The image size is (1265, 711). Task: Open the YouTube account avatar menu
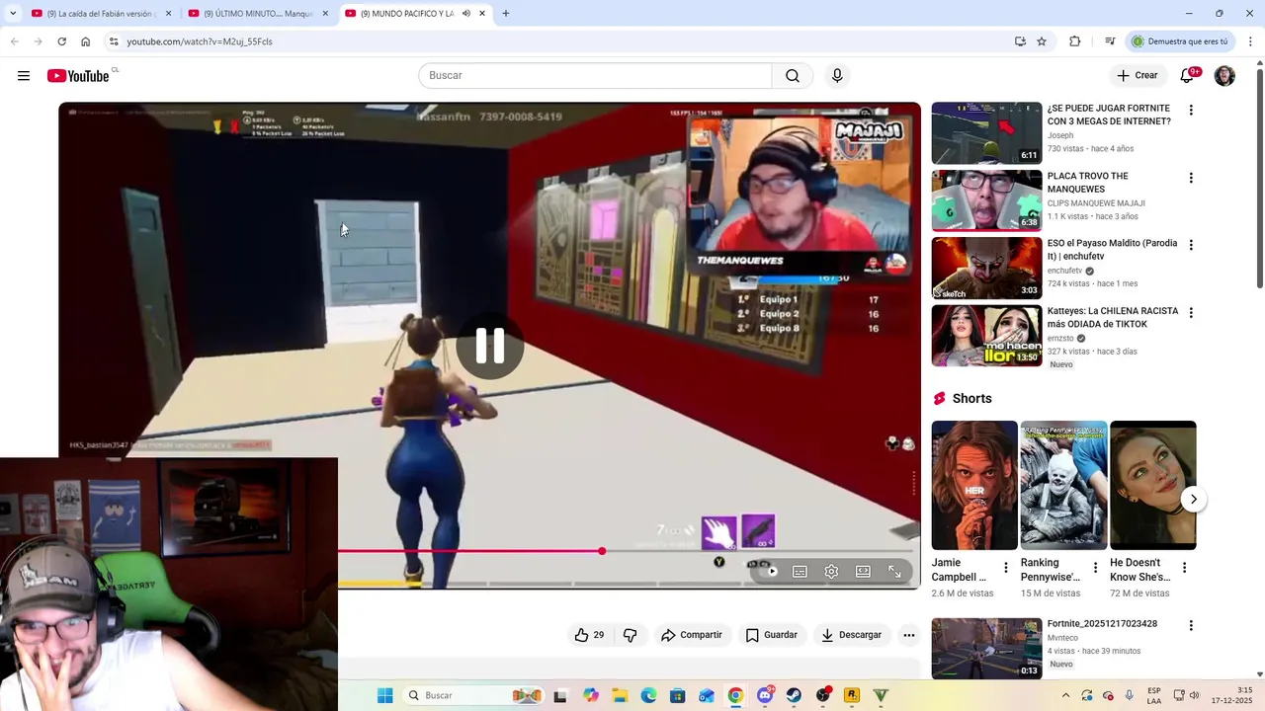pyautogui.click(x=1224, y=76)
